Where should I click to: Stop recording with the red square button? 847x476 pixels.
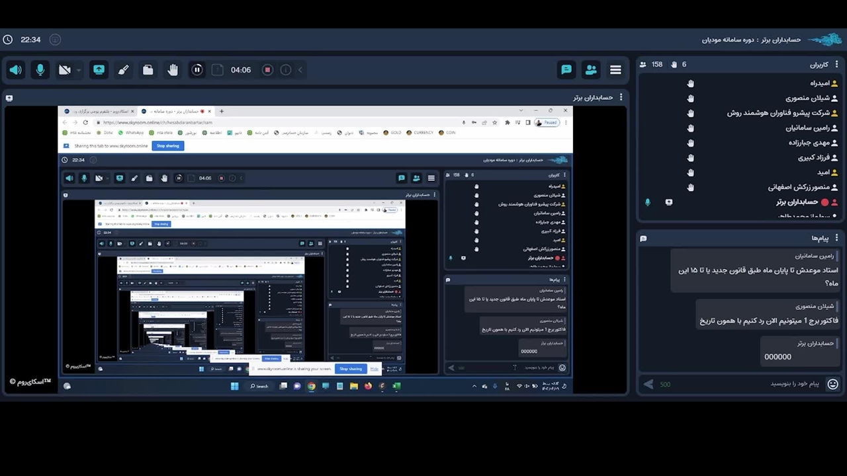click(267, 69)
